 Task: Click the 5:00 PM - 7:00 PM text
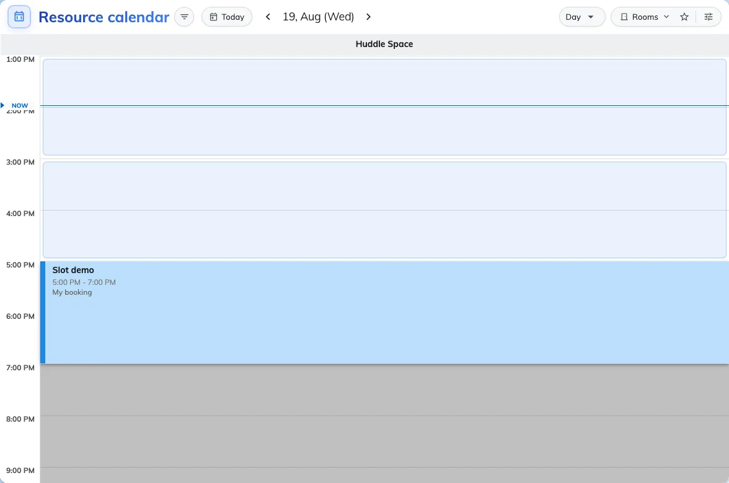pyautogui.click(x=84, y=282)
